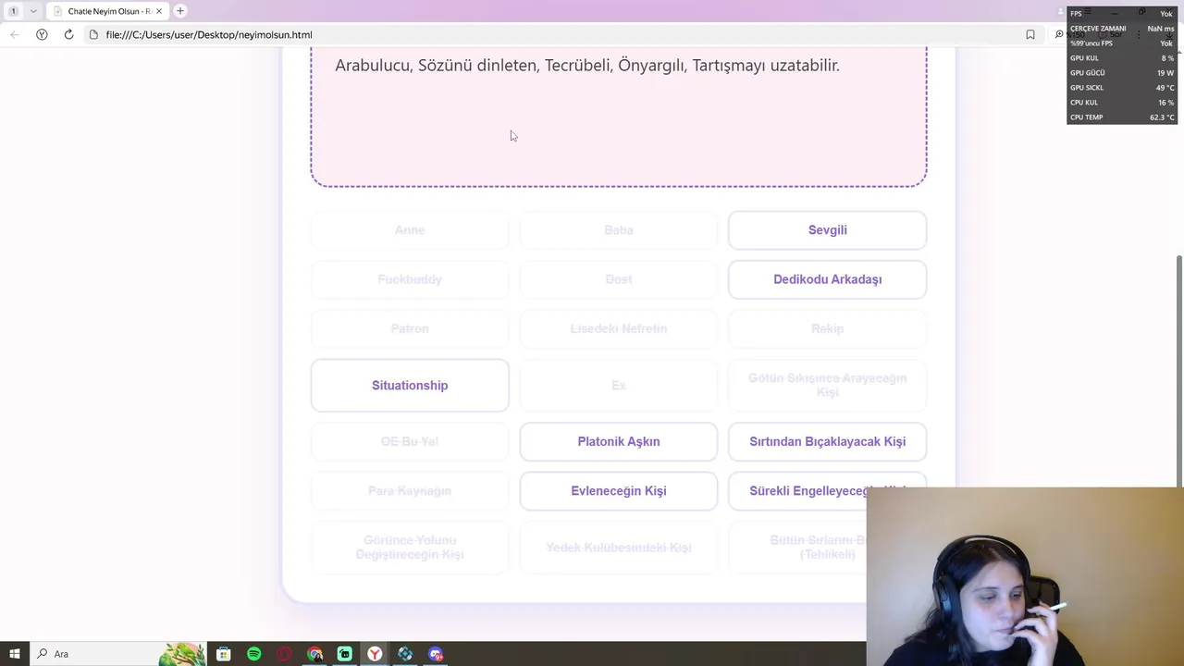This screenshot has height=666, width=1184.
Task: Click the GPU SICKL reading in the overlay
Action: click(1121, 88)
